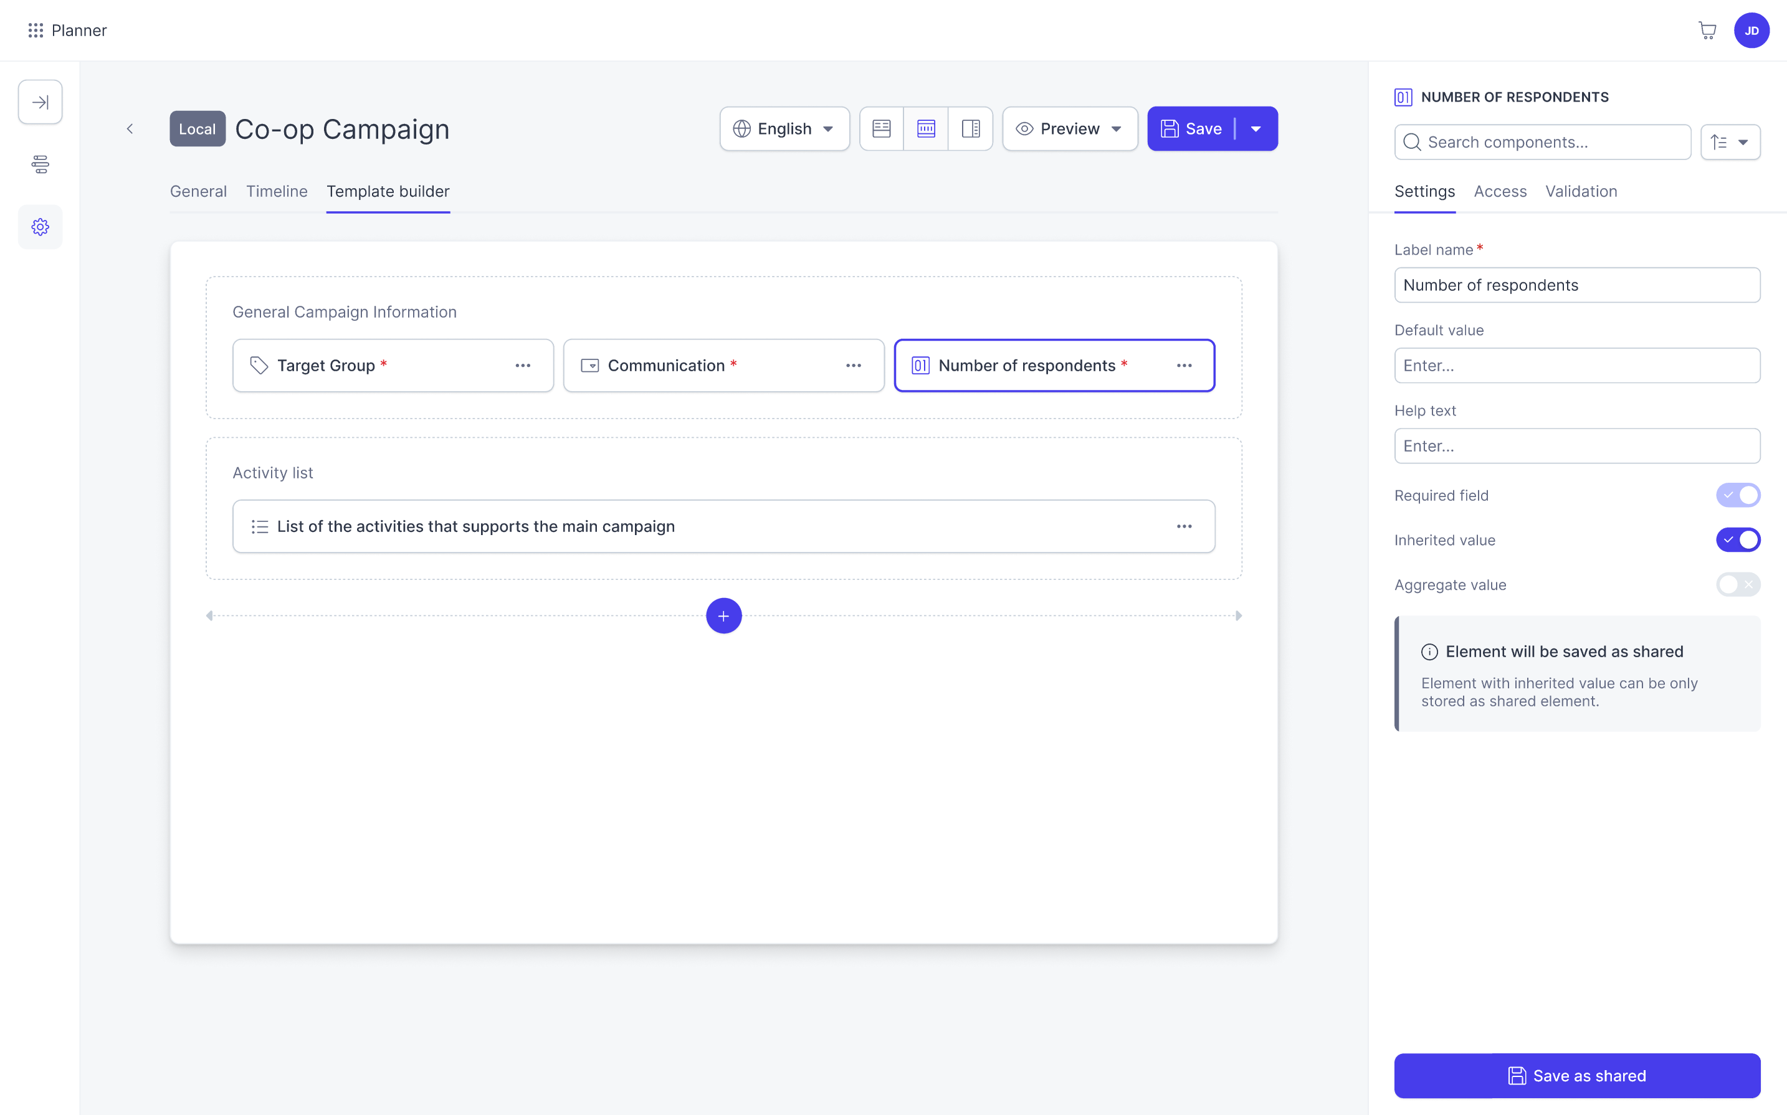
Task: Open the shopping cart icon
Action: point(1707,31)
